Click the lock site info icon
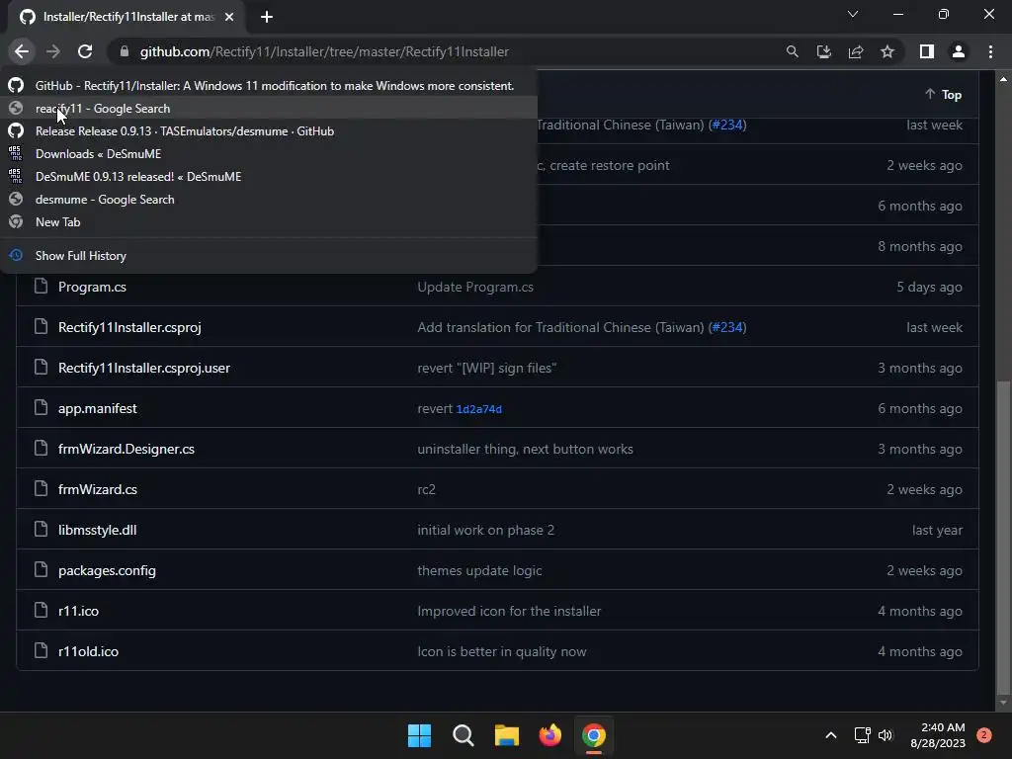Screen dimensions: 1012x759 pos(125,51)
